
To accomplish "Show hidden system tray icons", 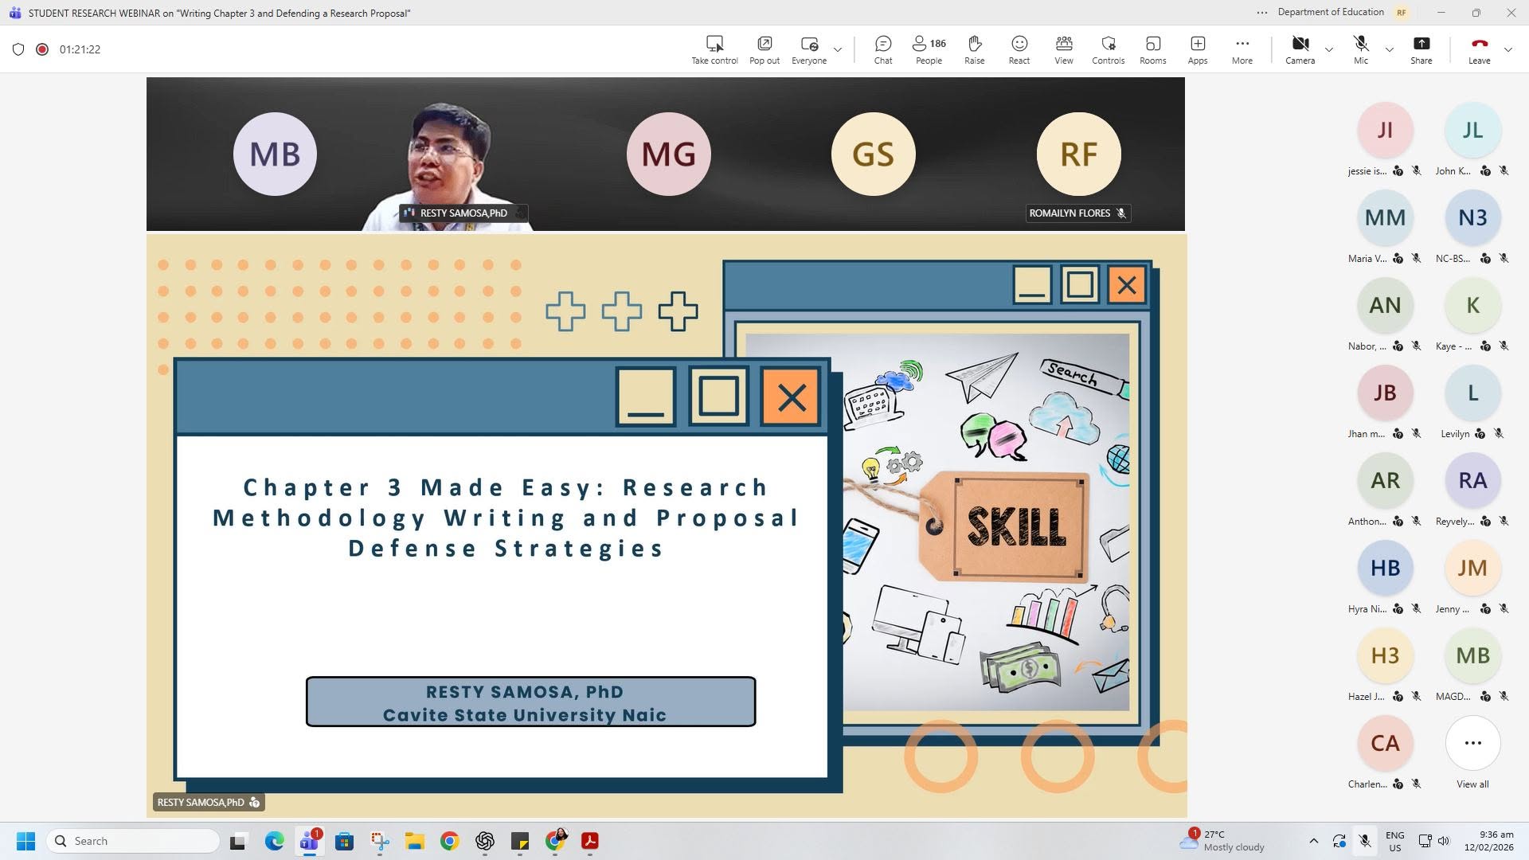I will 1313,841.
